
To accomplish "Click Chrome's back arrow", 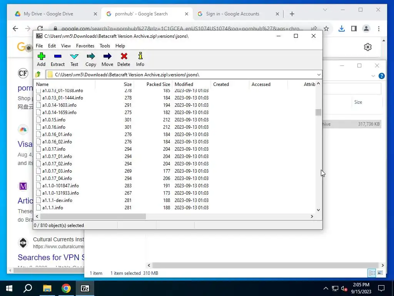I will pyautogui.click(x=15, y=29).
